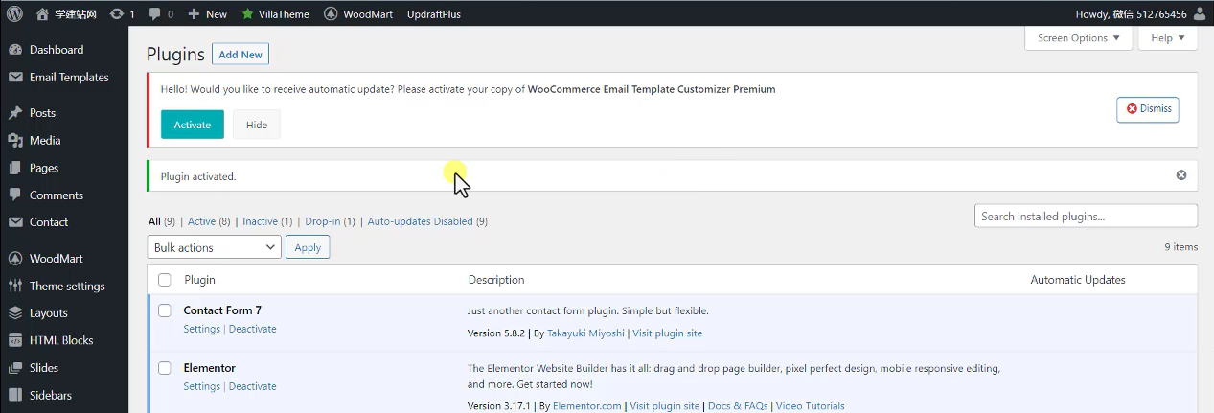Dismiss the 'Plugin activated' notice
Viewport: 1214px width, 413px height.
point(1180,175)
